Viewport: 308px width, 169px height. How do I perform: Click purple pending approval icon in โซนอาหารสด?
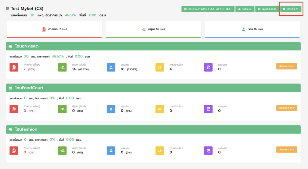pos(208,67)
